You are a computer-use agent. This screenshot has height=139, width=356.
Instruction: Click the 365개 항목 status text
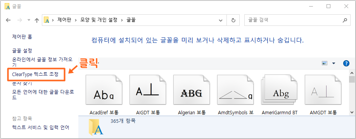123,121
